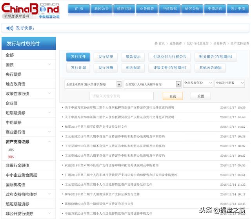
Task: Click the speaker icon beside 发行快报
Action: [10, 28]
